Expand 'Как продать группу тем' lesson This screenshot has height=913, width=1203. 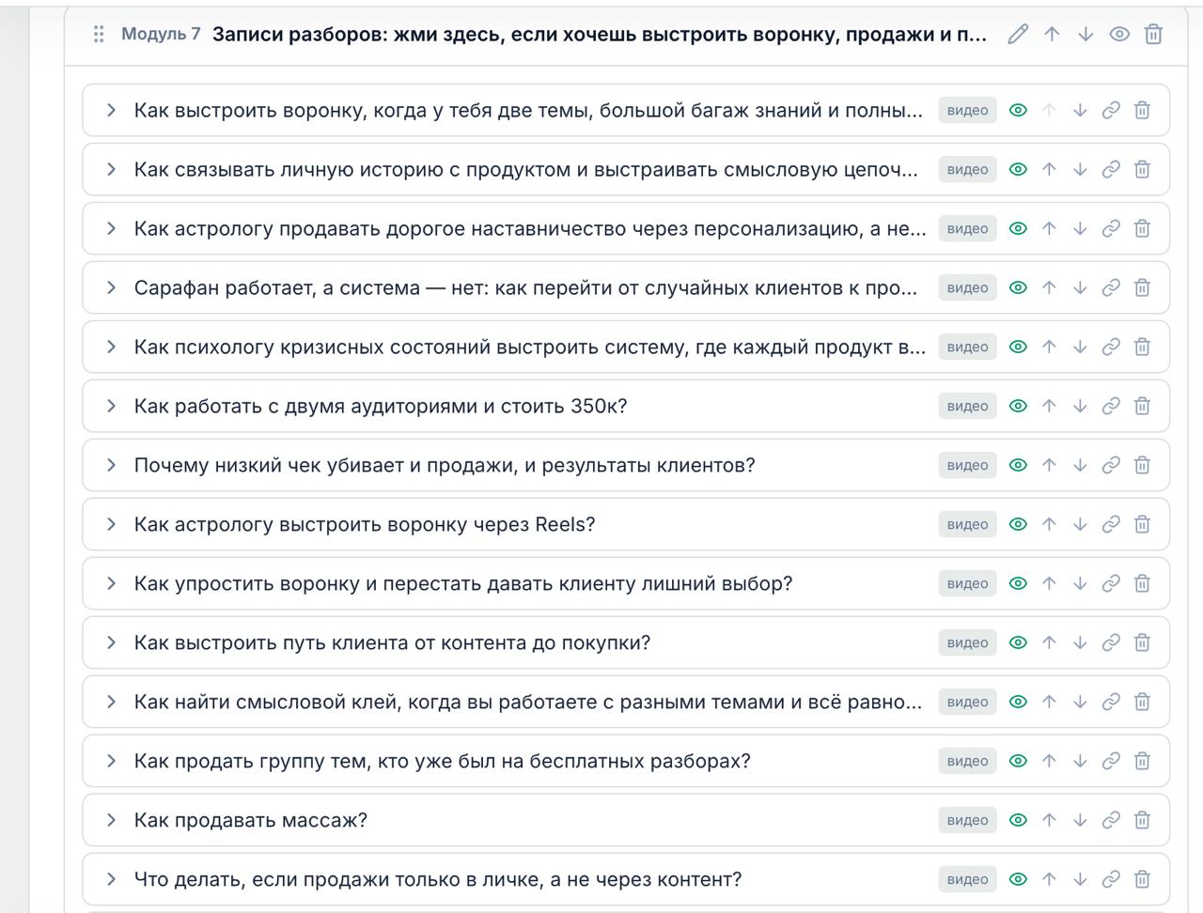click(111, 761)
